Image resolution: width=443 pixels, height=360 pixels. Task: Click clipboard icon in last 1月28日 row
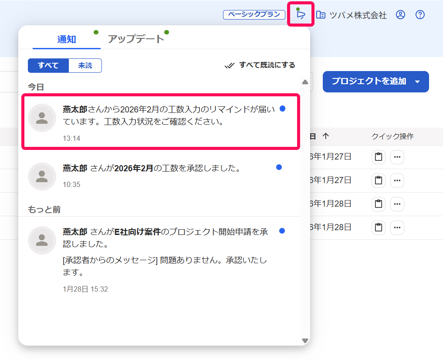(379, 227)
